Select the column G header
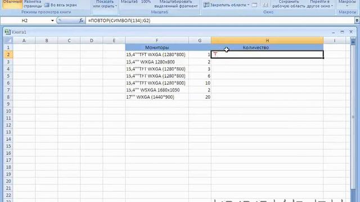The width and height of the screenshot is (360, 202). point(200,40)
